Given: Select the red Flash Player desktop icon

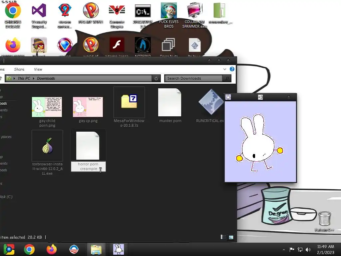Looking at the screenshot, I should coord(117,45).
